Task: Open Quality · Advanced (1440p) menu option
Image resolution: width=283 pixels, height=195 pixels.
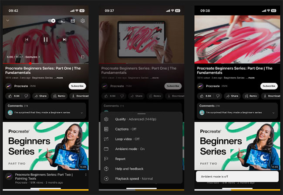Action: pos(141,119)
